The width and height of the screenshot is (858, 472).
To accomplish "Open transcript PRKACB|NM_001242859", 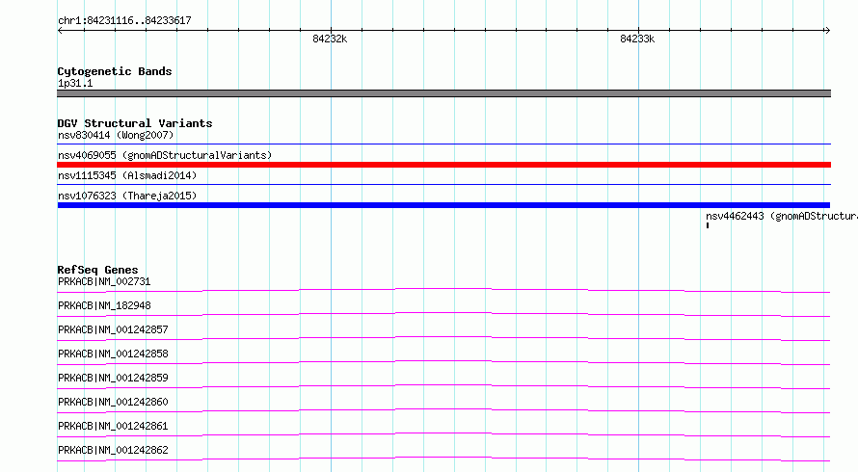I will click(113, 378).
